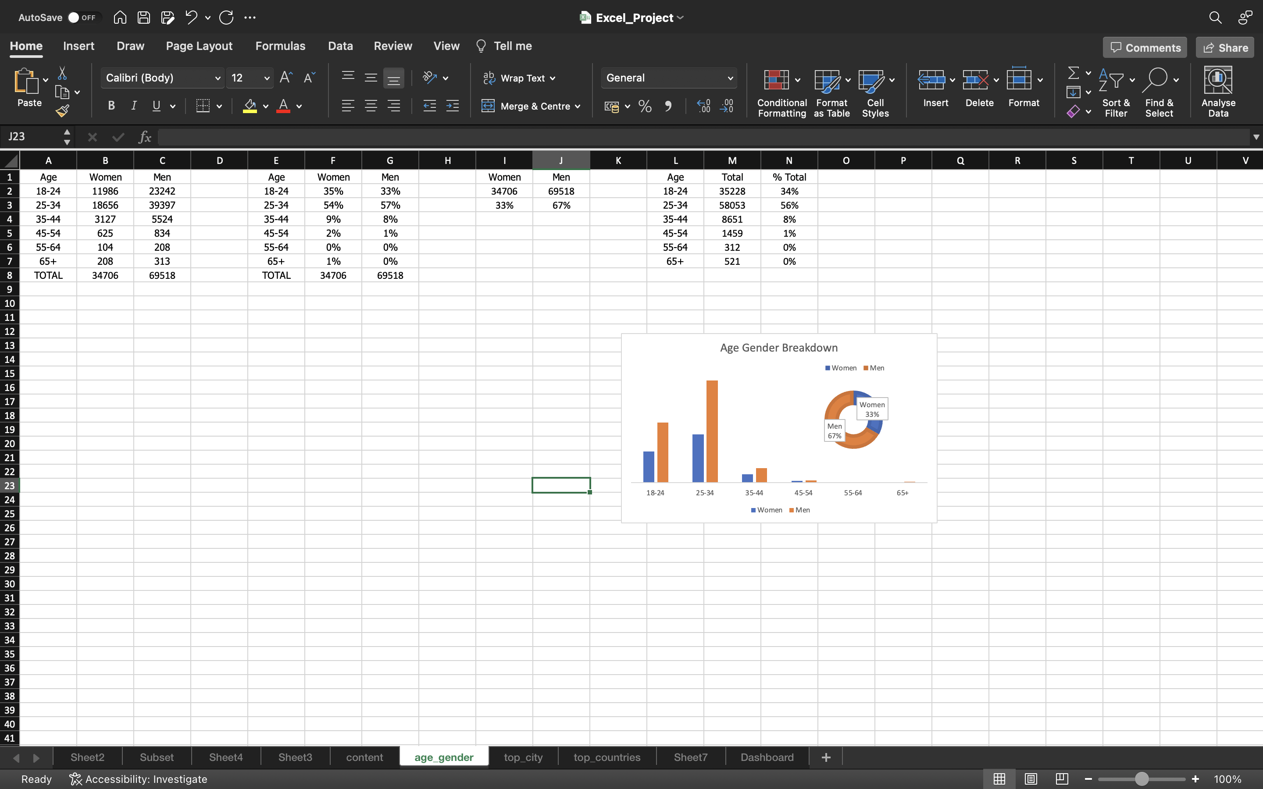1263x789 pixels.
Task: Open Analyse Data tool
Action: pyautogui.click(x=1218, y=91)
